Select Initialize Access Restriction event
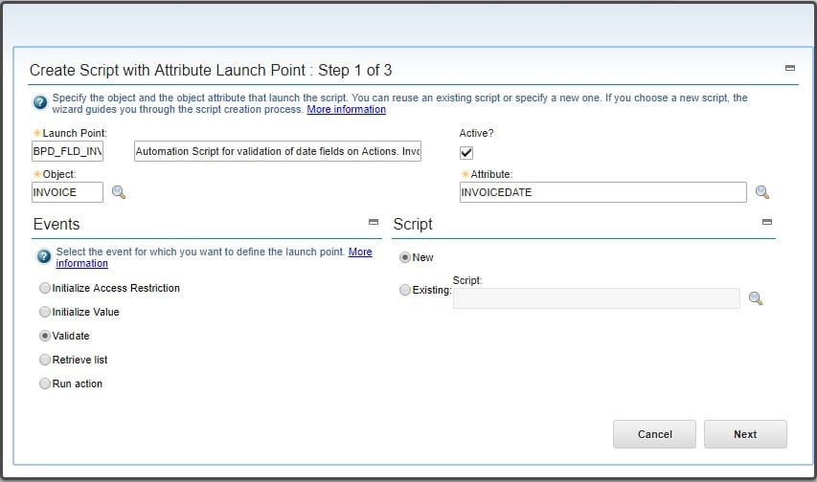This screenshot has height=482, width=817. (x=45, y=288)
